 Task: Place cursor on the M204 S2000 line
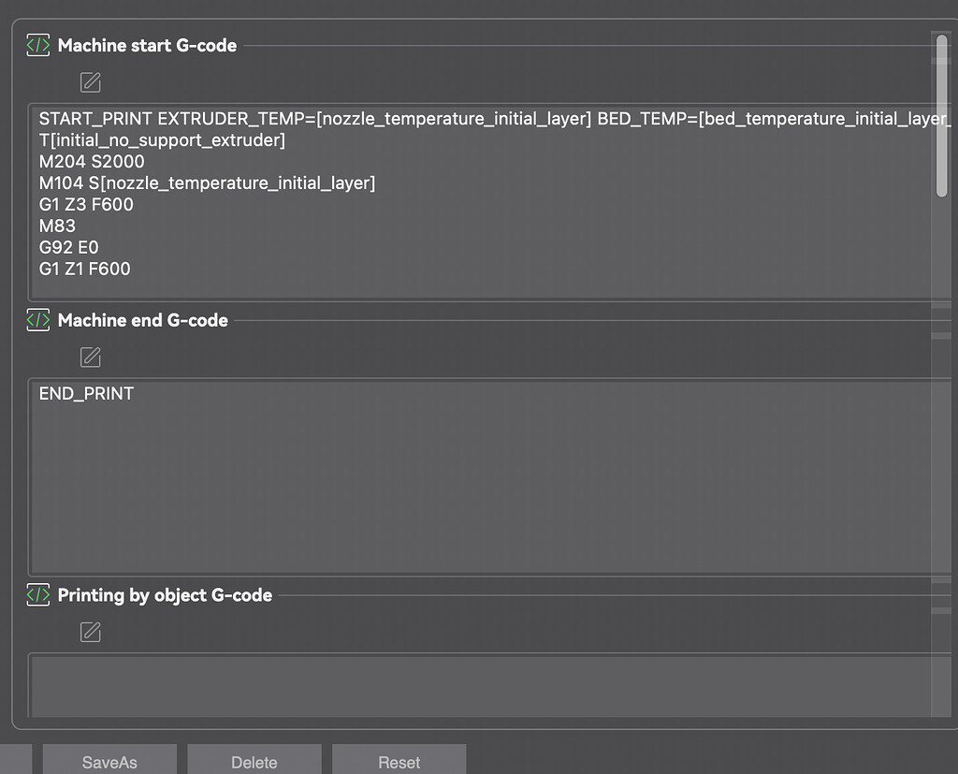(x=92, y=162)
